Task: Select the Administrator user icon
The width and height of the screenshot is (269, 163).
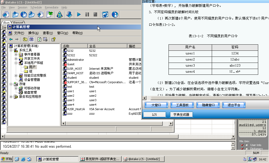Action: (x=65, y=59)
